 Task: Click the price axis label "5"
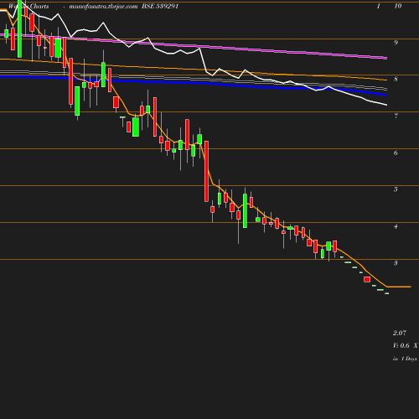pos(396,189)
